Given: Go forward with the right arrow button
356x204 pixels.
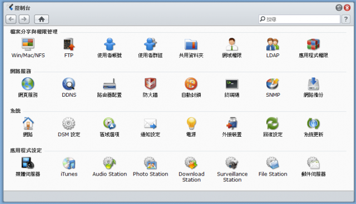Looking at the screenshot, I should [24, 19].
